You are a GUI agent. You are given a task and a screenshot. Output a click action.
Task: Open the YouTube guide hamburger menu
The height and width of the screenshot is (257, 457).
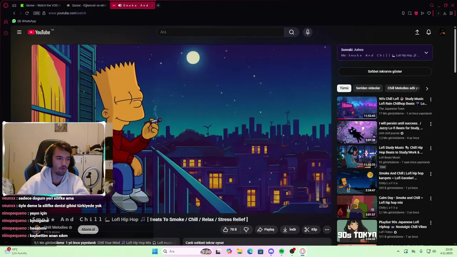tap(19, 32)
